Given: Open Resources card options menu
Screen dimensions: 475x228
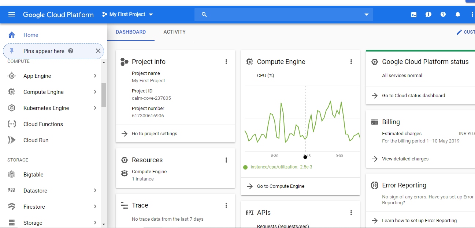Looking at the screenshot, I should tap(226, 160).
